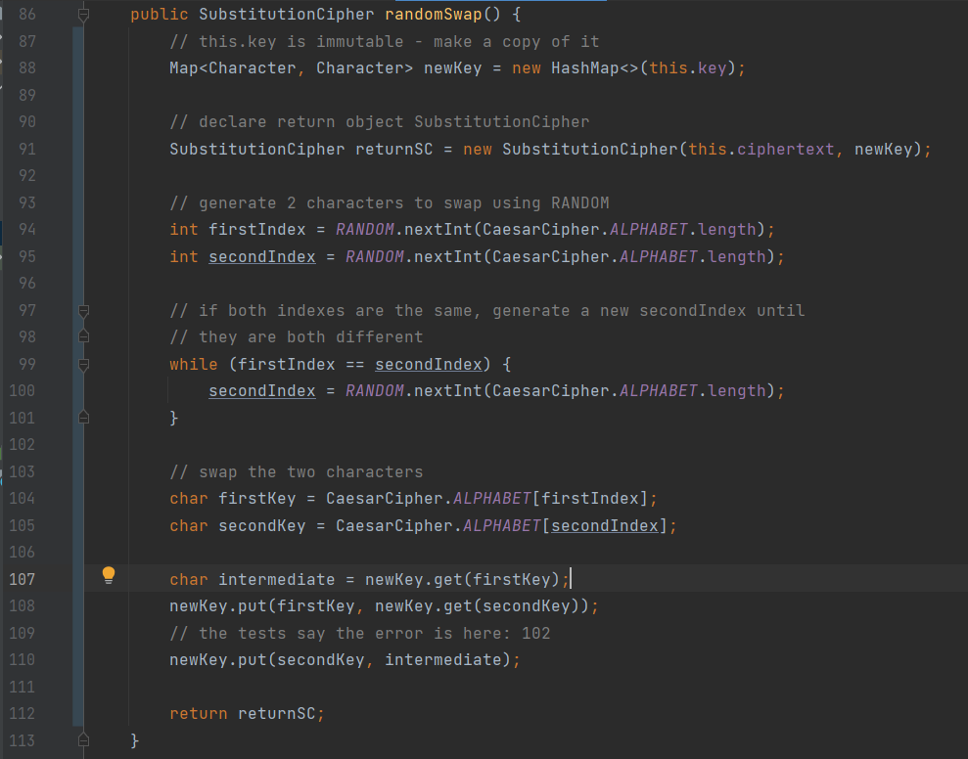Click the comment fold end marker at line 98
The width and height of the screenshot is (968, 759).
(84, 336)
